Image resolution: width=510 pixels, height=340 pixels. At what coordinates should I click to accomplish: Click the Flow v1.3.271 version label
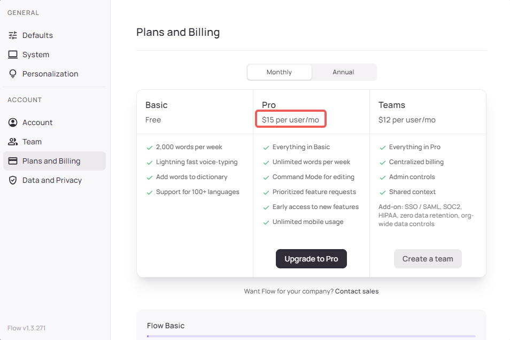pyautogui.click(x=27, y=328)
